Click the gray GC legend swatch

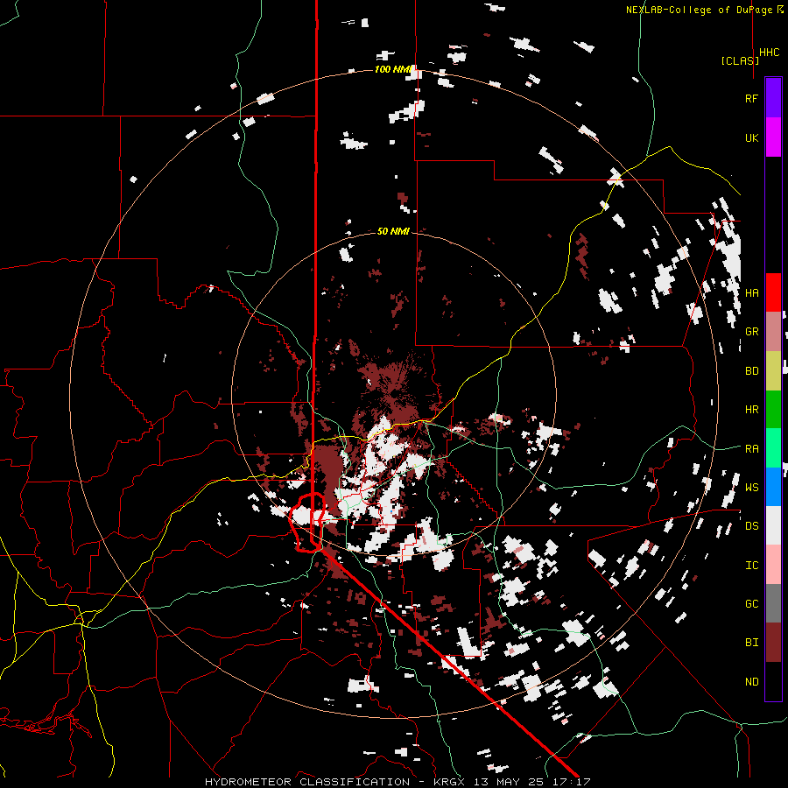pos(773,603)
